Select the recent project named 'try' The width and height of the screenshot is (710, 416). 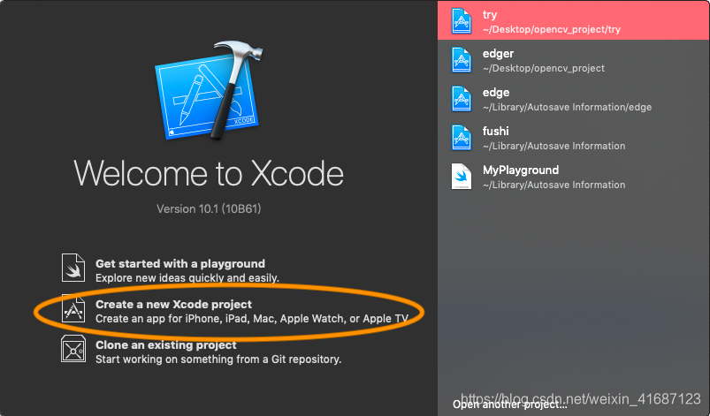574,20
